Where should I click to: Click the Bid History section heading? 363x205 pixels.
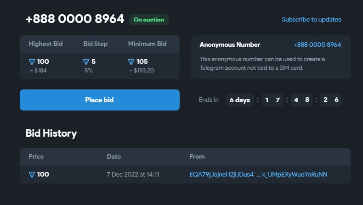[51, 133]
